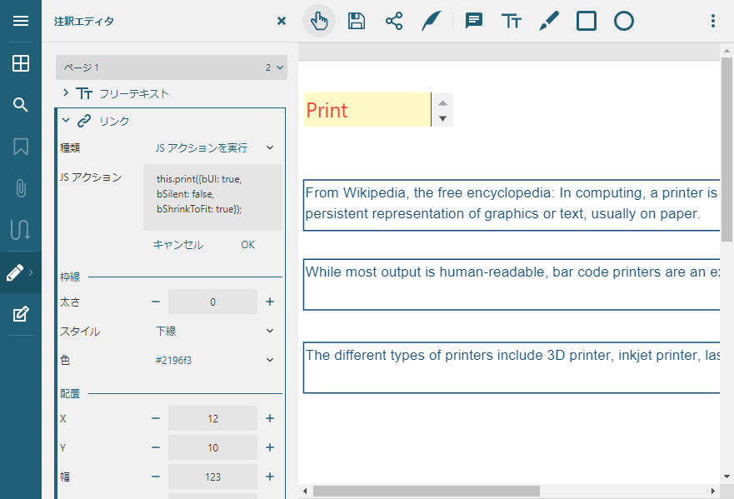
Task: Click the X position input field
Action: (x=212, y=418)
